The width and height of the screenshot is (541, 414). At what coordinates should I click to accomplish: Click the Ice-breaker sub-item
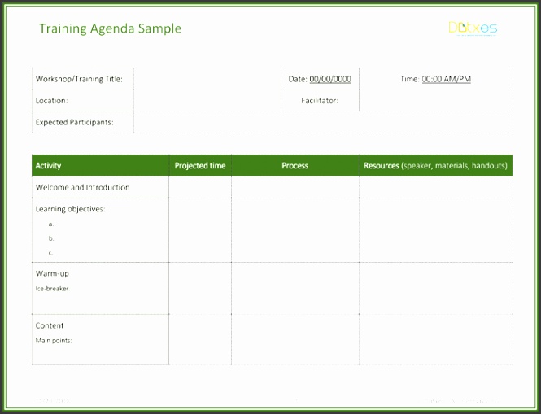click(x=51, y=288)
